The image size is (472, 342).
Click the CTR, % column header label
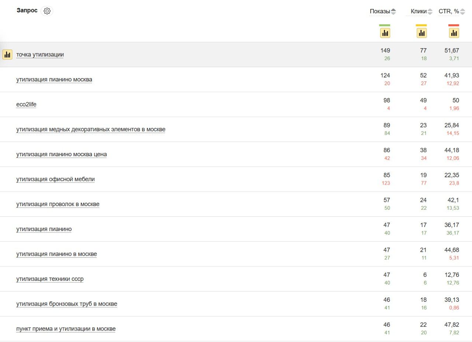coord(449,11)
